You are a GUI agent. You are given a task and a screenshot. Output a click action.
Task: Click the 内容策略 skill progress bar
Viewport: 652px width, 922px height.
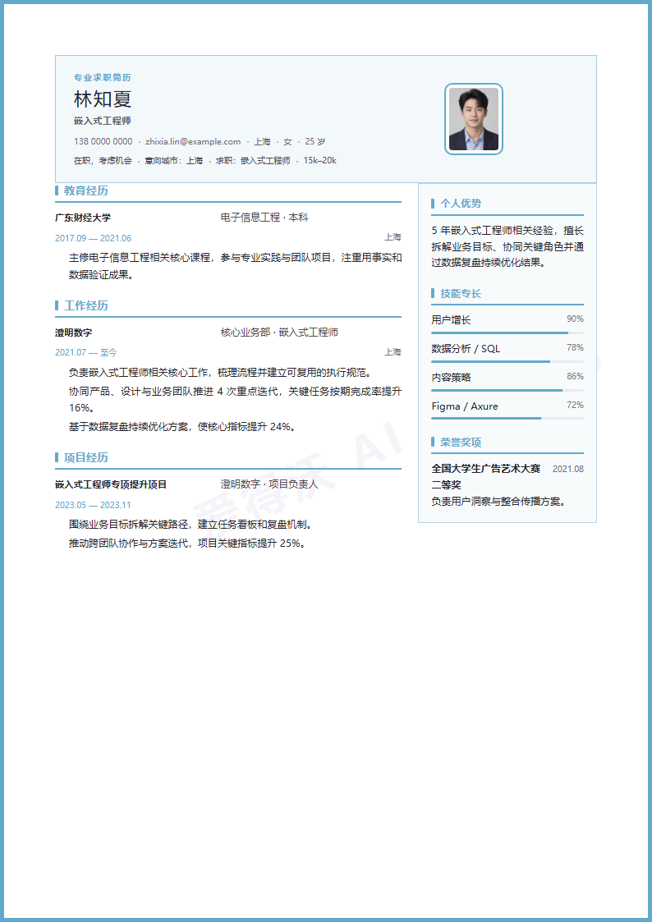507,390
